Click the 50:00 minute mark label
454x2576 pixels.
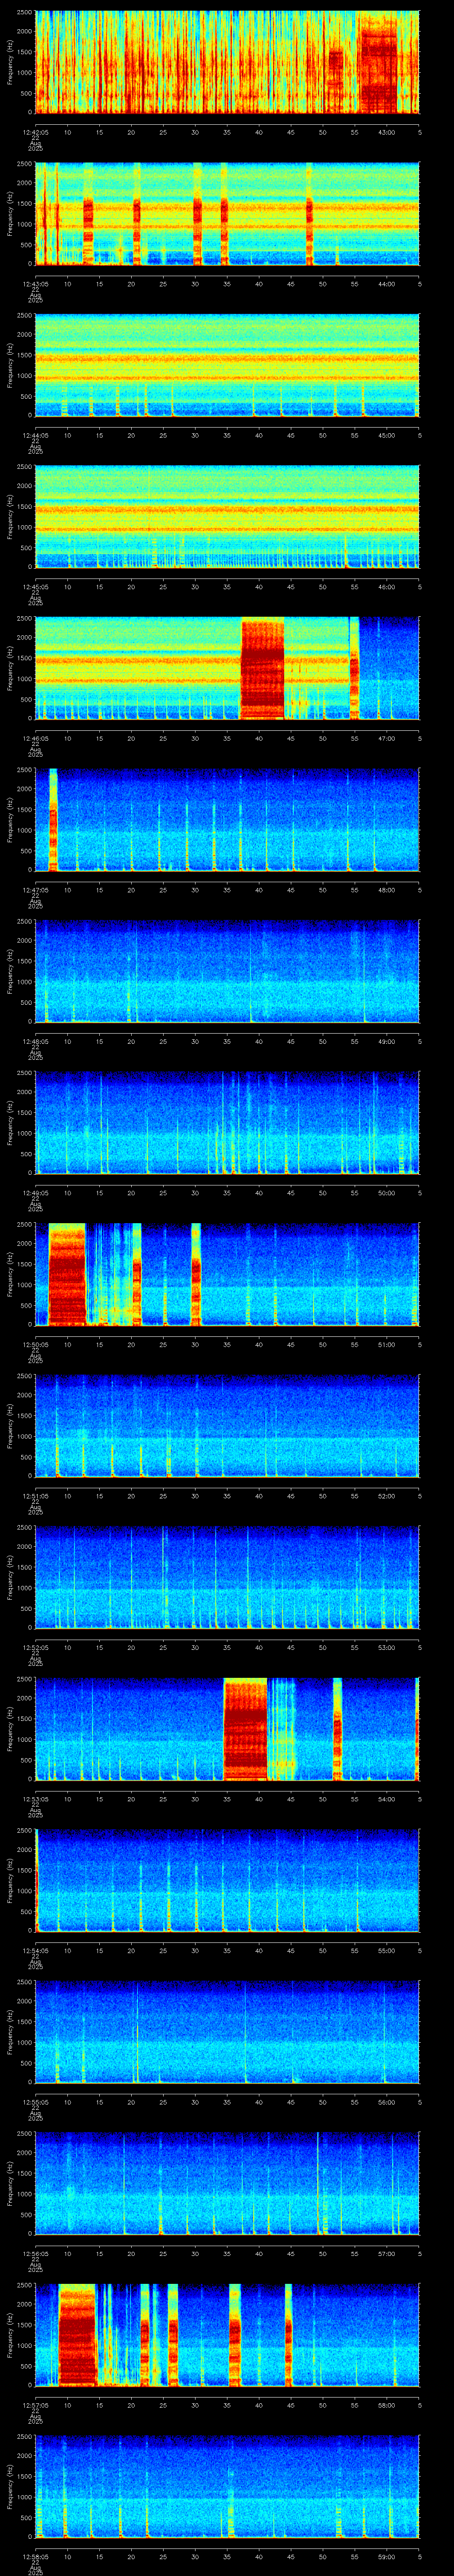[387, 1193]
